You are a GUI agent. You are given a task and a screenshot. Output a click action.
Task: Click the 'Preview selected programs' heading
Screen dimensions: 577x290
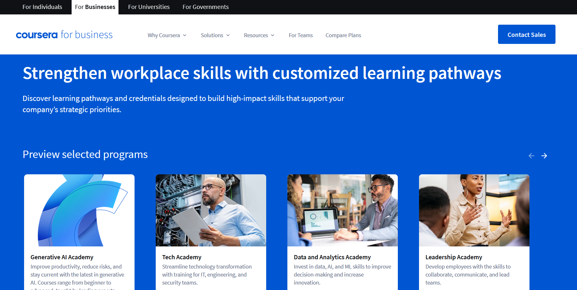(x=85, y=154)
